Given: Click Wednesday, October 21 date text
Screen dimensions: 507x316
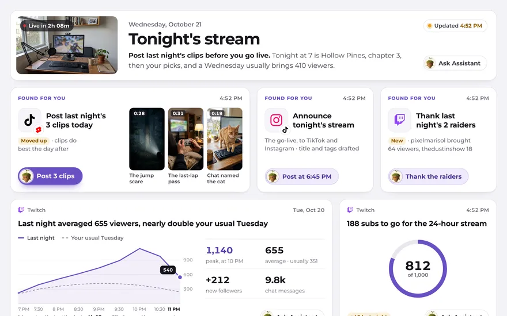Looking at the screenshot, I should coord(165,25).
